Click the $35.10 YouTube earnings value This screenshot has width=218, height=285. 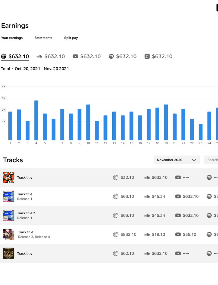coord(189,234)
